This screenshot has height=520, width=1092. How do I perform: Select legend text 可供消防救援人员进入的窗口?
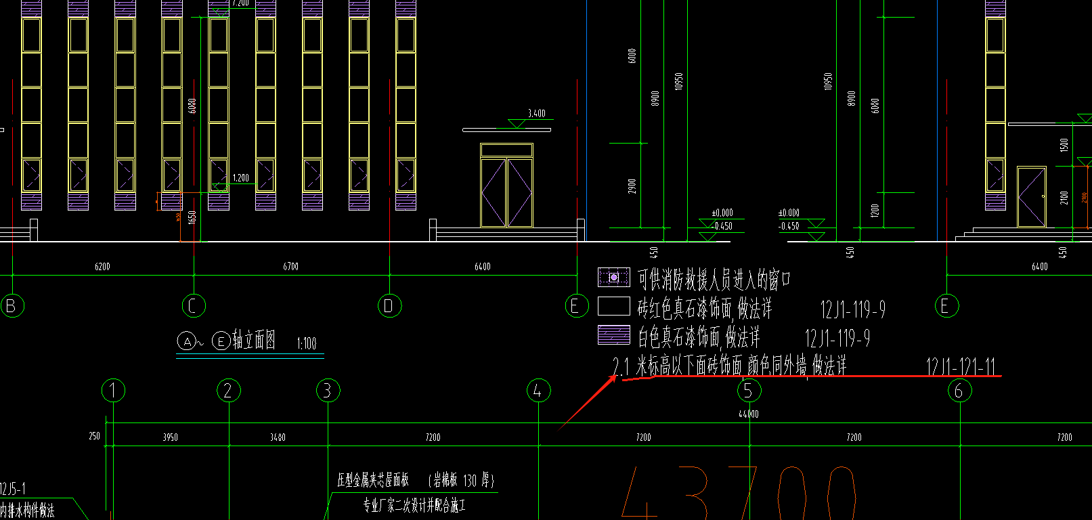[714, 279]
